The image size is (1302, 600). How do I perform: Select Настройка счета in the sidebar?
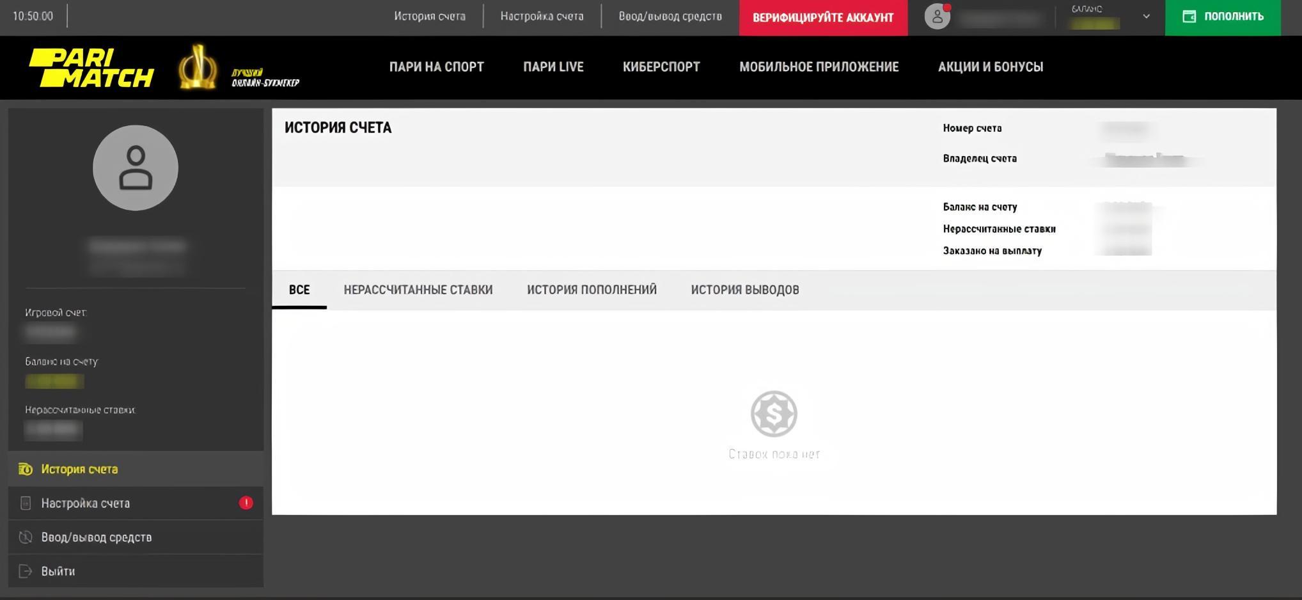point(136,503)
